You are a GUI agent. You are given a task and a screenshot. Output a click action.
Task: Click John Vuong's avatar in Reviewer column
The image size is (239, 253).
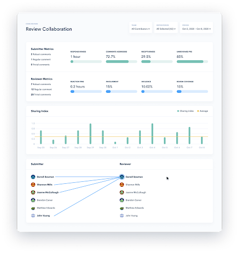coord(122,215)
